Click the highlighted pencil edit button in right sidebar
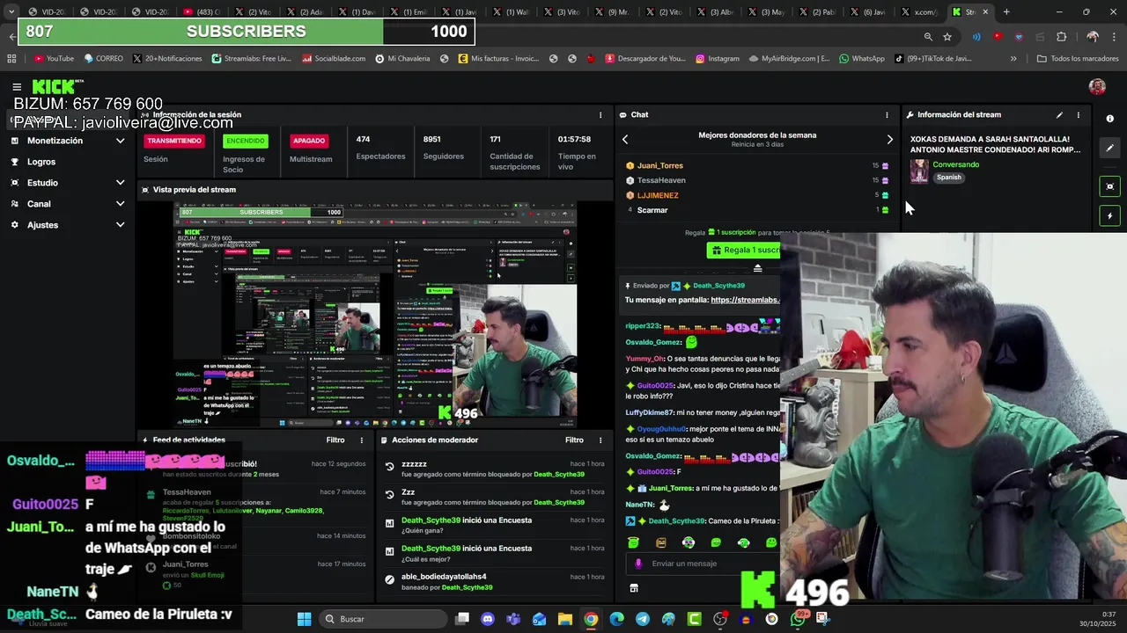The height and width of the screenshot is (633, 1127). coord(1109,148)
